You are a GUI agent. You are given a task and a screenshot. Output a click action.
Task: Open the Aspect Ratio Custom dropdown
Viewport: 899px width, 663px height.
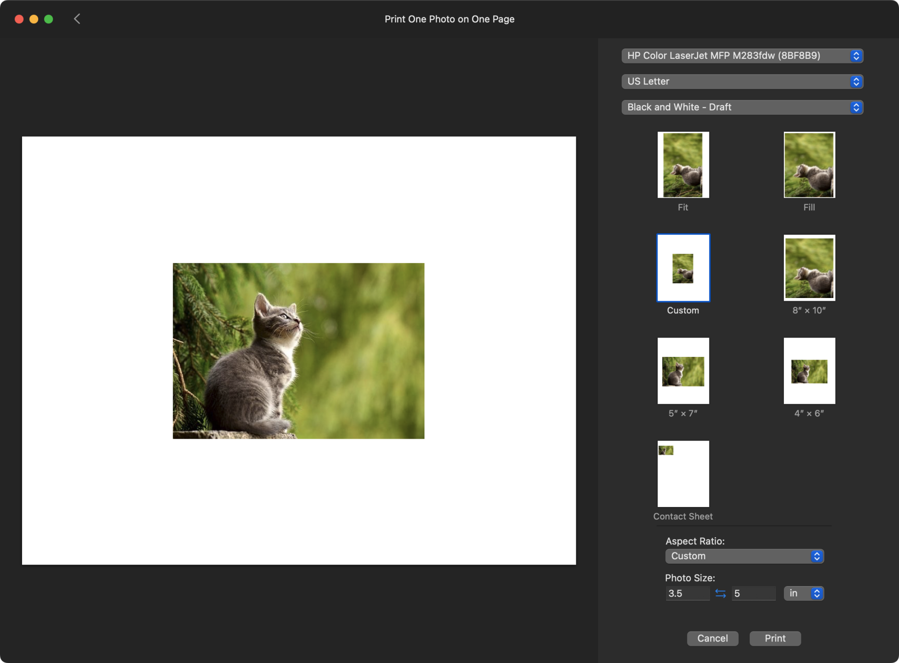pyautogui.click(x=744, y=556)
